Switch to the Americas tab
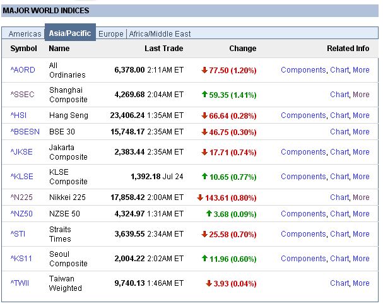The image size is (383, 306). click(x=25, y=34)
